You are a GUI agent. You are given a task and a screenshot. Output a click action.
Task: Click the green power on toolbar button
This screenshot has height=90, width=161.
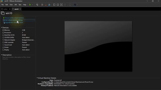coord(30,5)
